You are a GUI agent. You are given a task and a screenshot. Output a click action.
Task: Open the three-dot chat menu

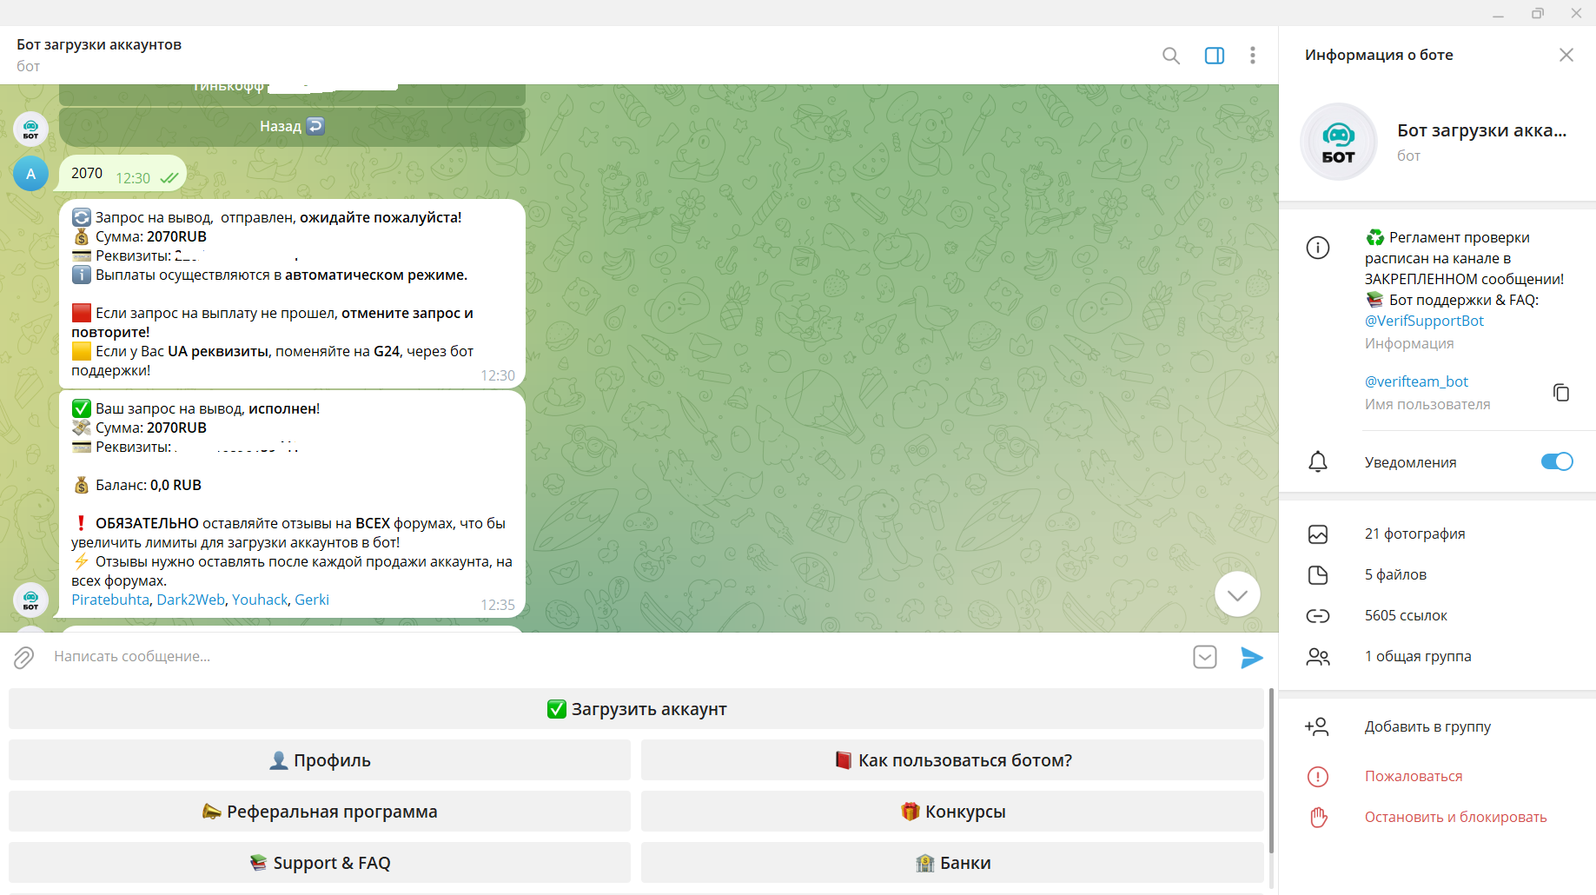[x=1252, y=56]
